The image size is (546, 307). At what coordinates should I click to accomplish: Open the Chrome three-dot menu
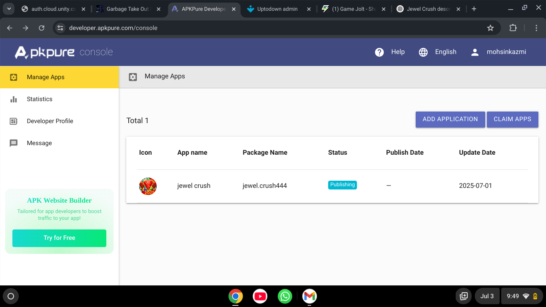(x=536, y=28)
